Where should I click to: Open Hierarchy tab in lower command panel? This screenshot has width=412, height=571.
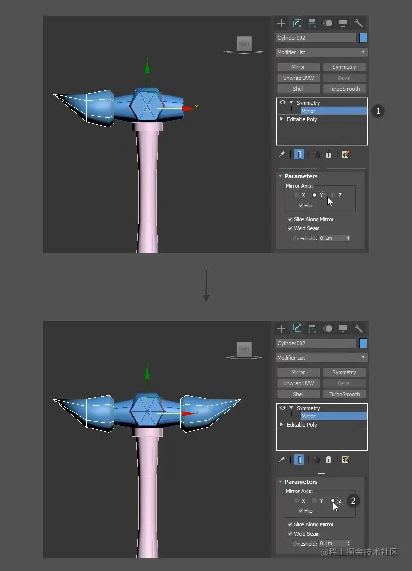pos(312,329)
